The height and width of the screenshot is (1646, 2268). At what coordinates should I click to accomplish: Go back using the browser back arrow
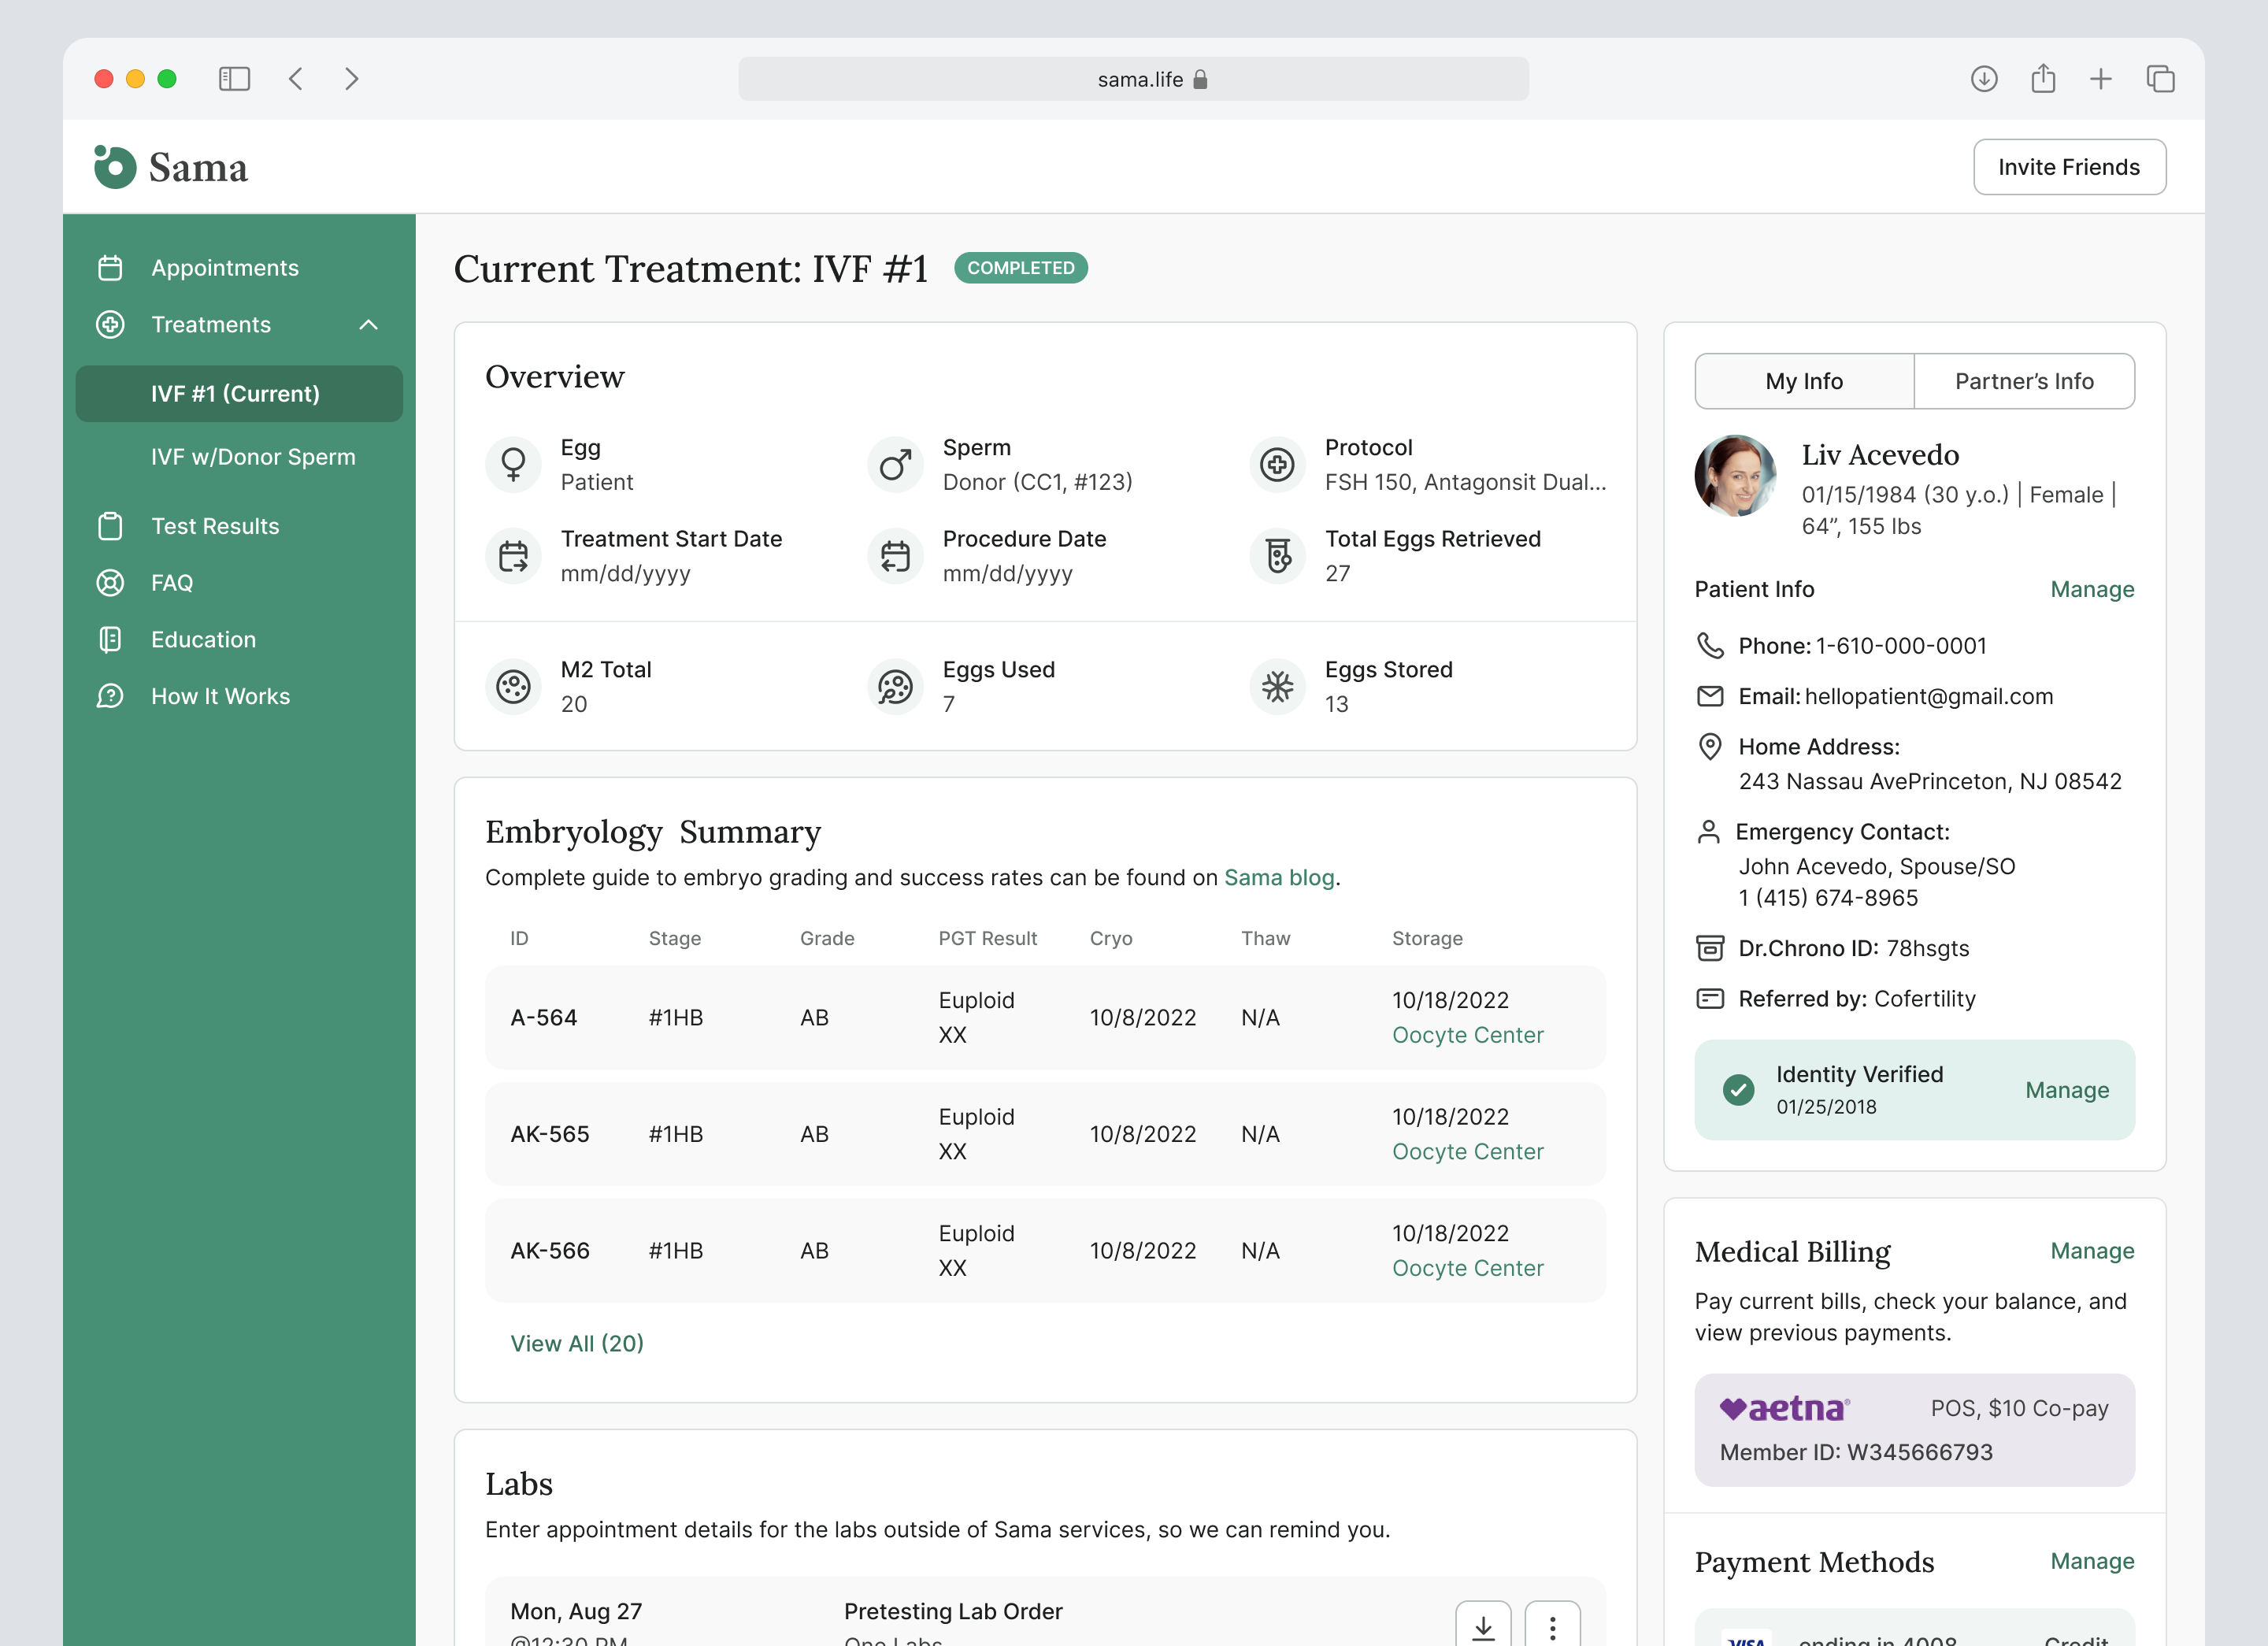click(x=296, y=79)
